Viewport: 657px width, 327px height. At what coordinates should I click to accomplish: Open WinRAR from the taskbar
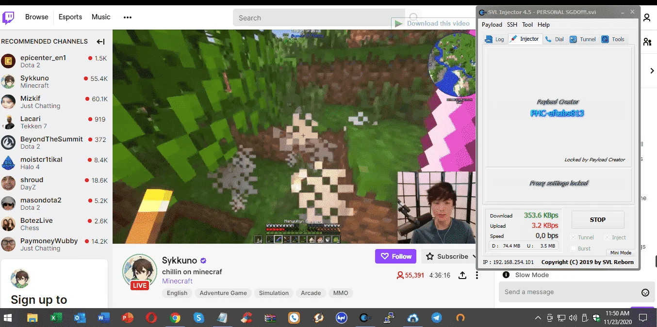270,318
